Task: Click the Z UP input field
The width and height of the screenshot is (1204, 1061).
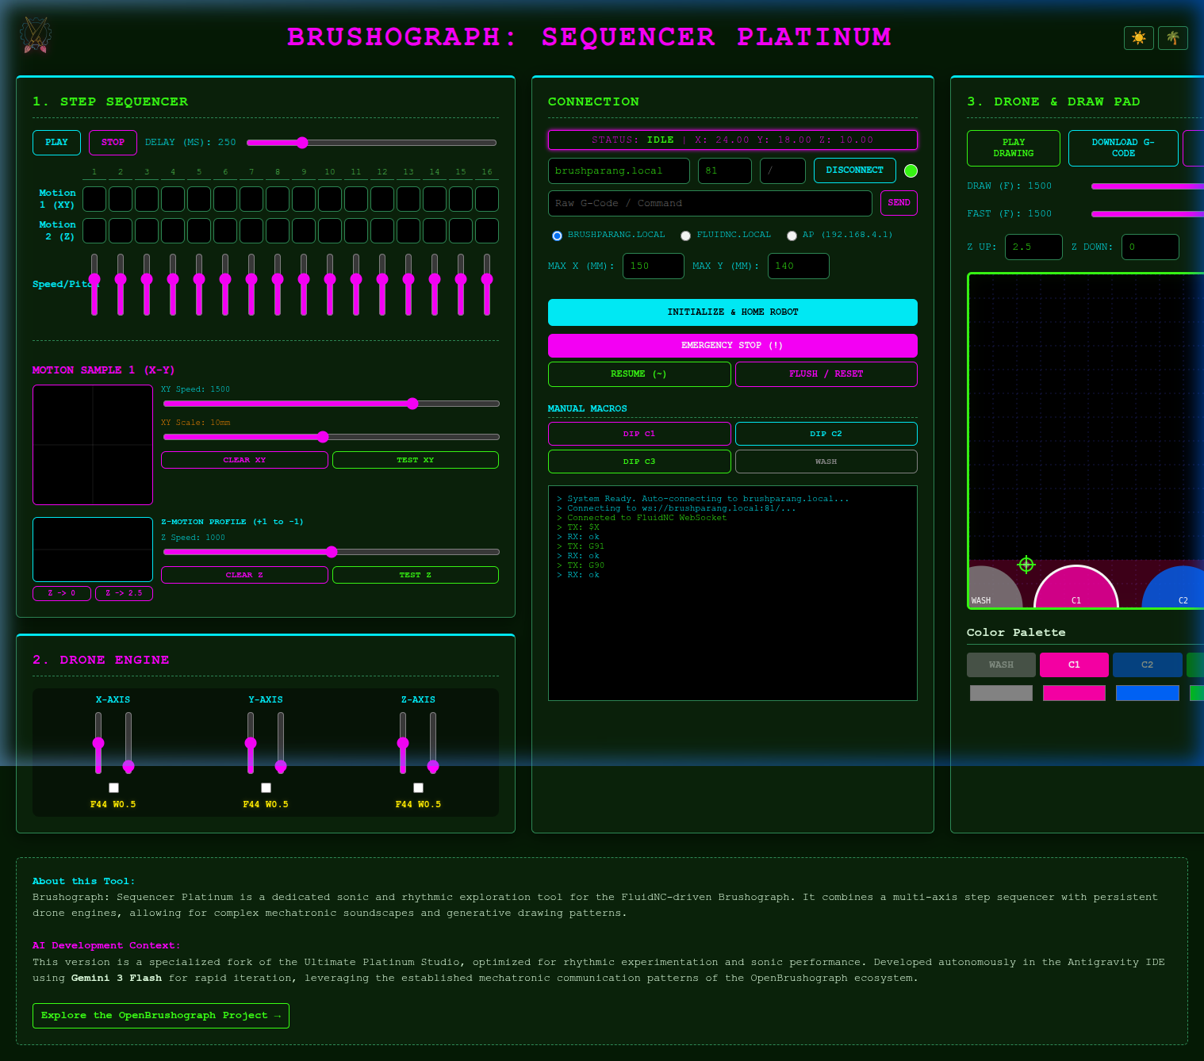Action: (1033, 247)
